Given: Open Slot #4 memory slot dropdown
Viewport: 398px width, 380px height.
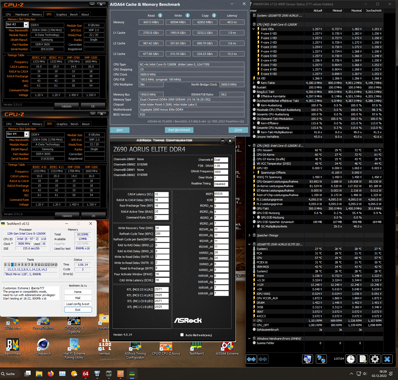Looking at the screenshot, I should 26,134.
